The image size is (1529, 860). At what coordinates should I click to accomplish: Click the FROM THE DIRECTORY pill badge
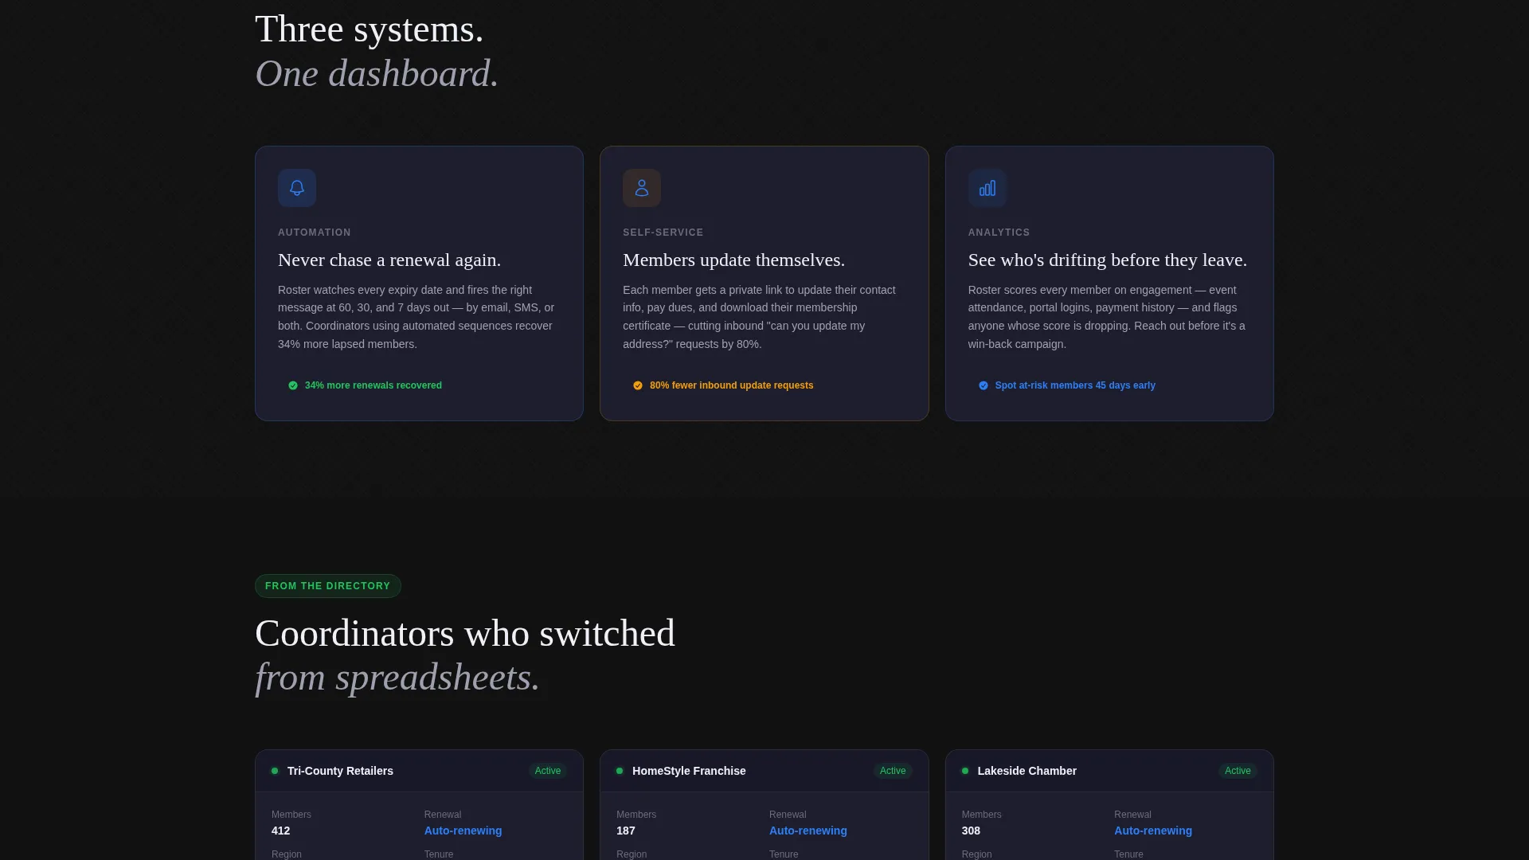[328, 586]
